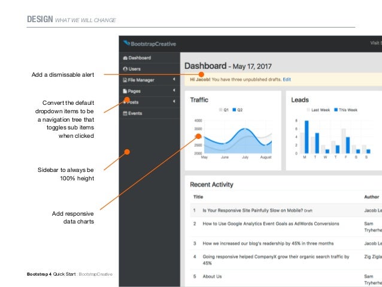Click the Edit link in the alert
Screen dimensions: 382x287
point(287,80)
